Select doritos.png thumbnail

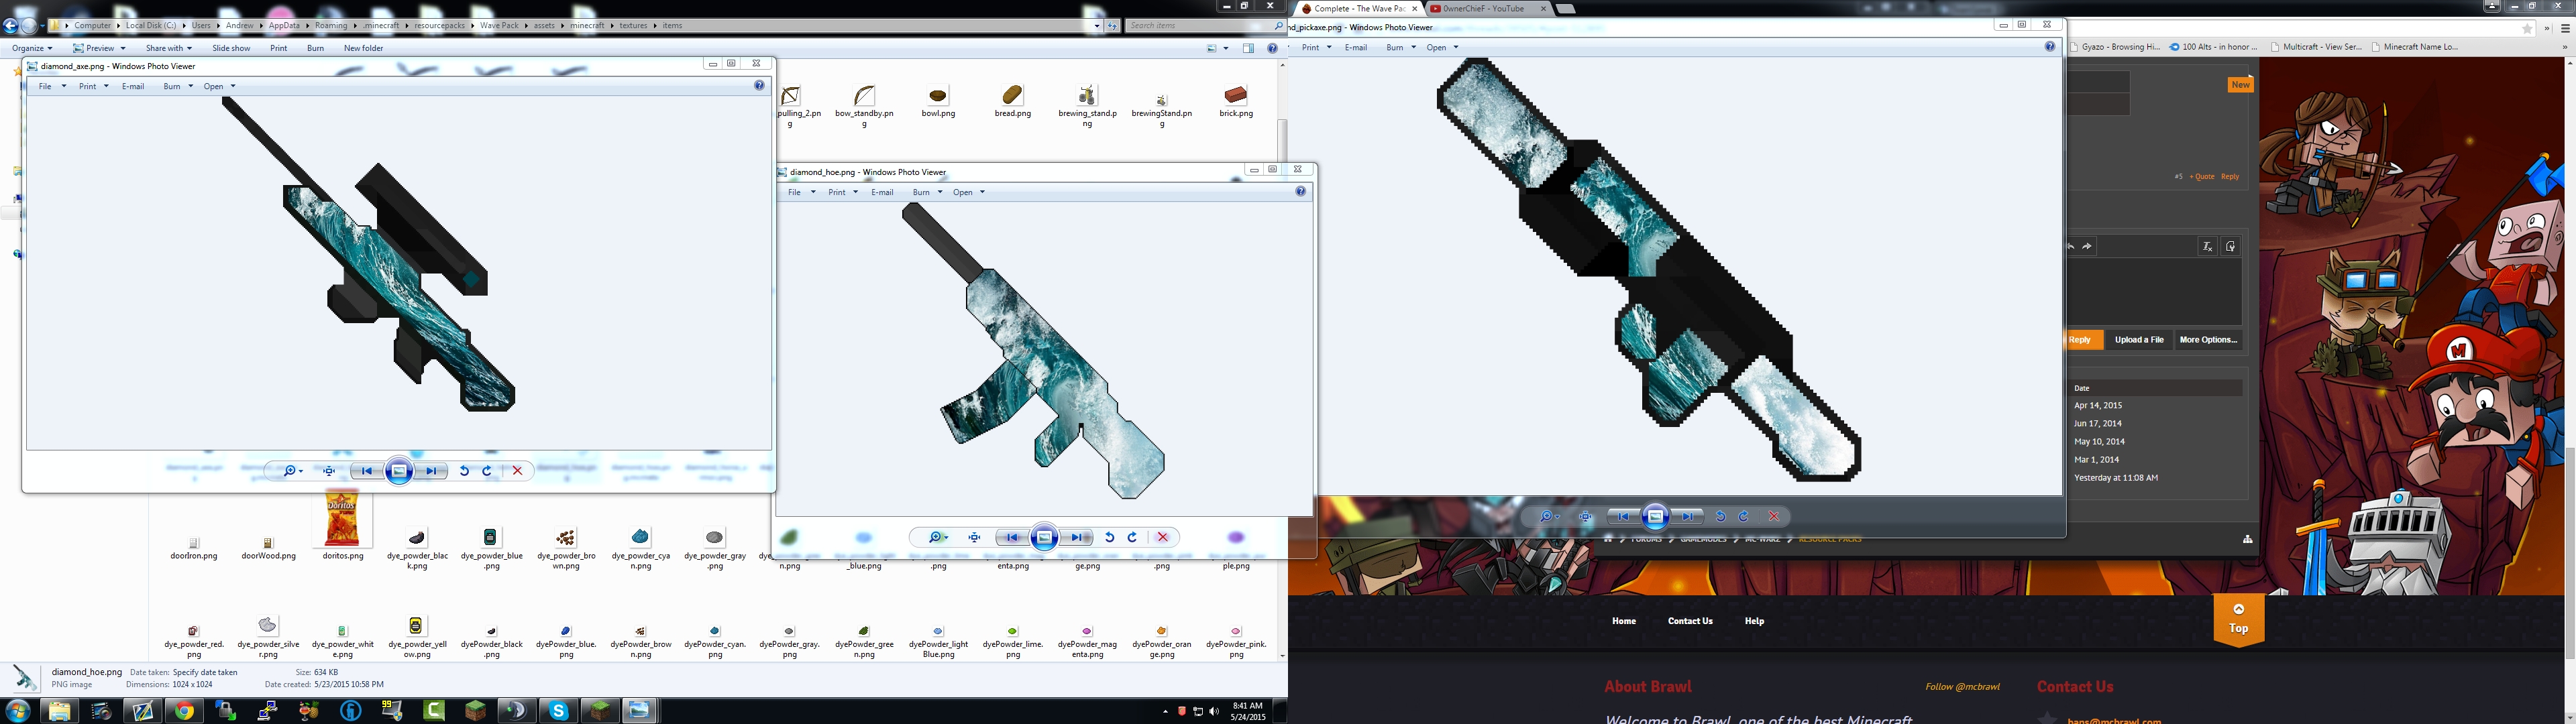point(342,521)
